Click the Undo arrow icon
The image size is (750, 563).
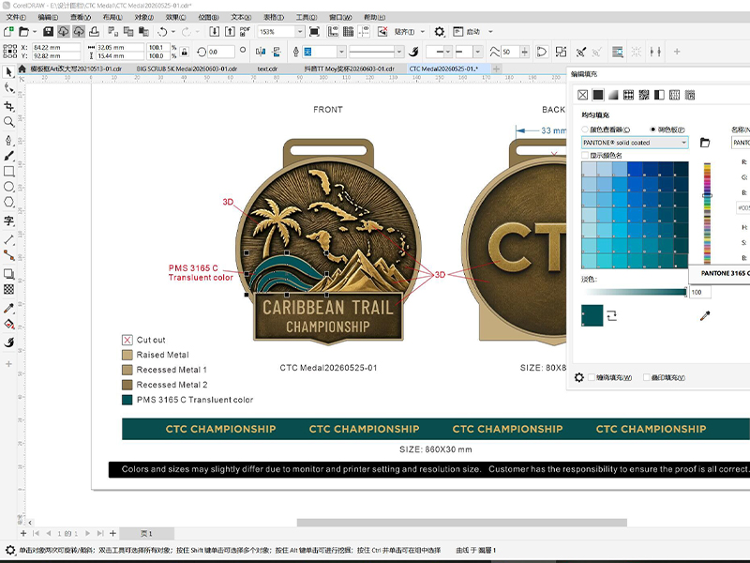click(x=162, y=32)
